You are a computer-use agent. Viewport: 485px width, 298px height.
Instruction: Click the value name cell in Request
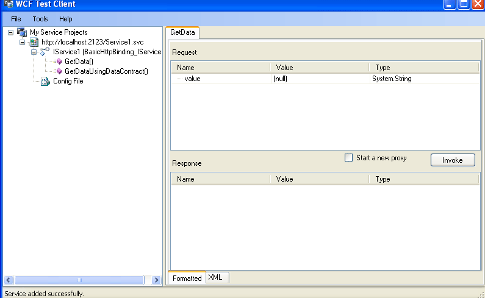click(221, 79)
